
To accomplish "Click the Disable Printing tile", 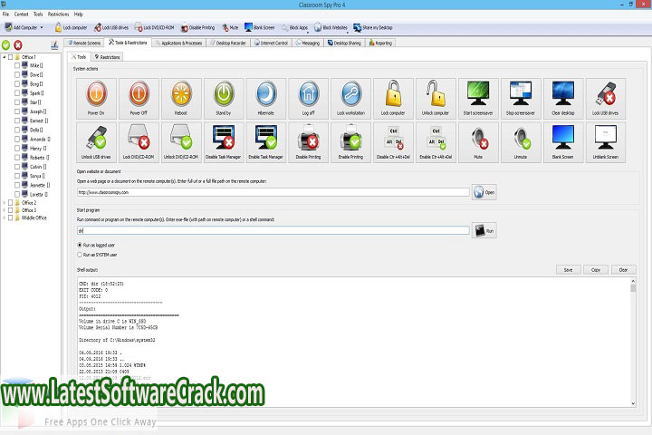I will [x=309, y=142].
